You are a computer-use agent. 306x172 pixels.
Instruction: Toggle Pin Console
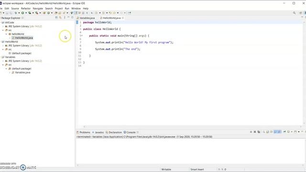coord(284,132)
